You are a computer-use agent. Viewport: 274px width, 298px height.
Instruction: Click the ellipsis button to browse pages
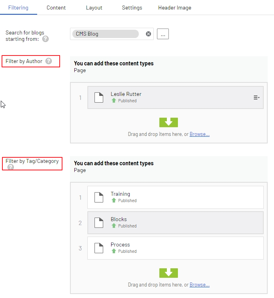click(x=163, y=34)
